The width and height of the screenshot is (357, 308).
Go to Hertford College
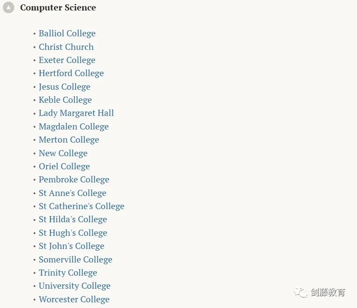point(71,73)
